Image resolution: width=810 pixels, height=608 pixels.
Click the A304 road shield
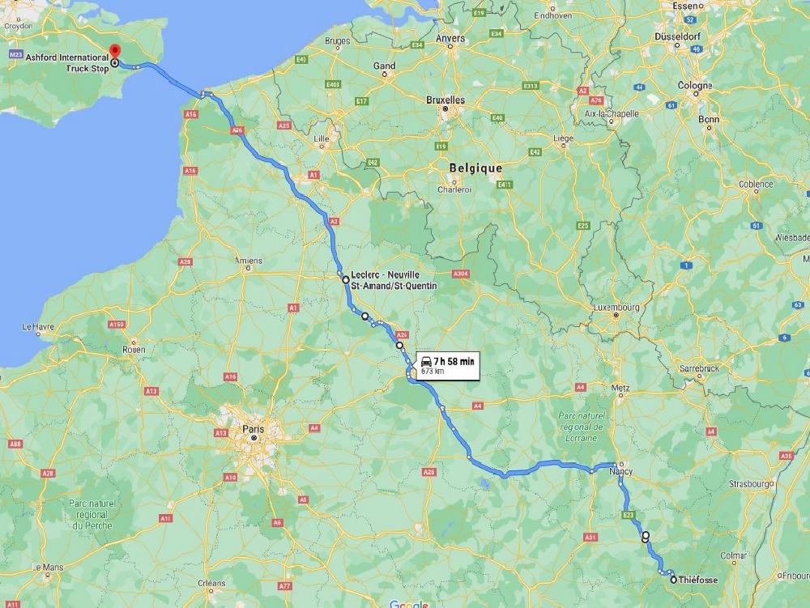pos(460,274)
